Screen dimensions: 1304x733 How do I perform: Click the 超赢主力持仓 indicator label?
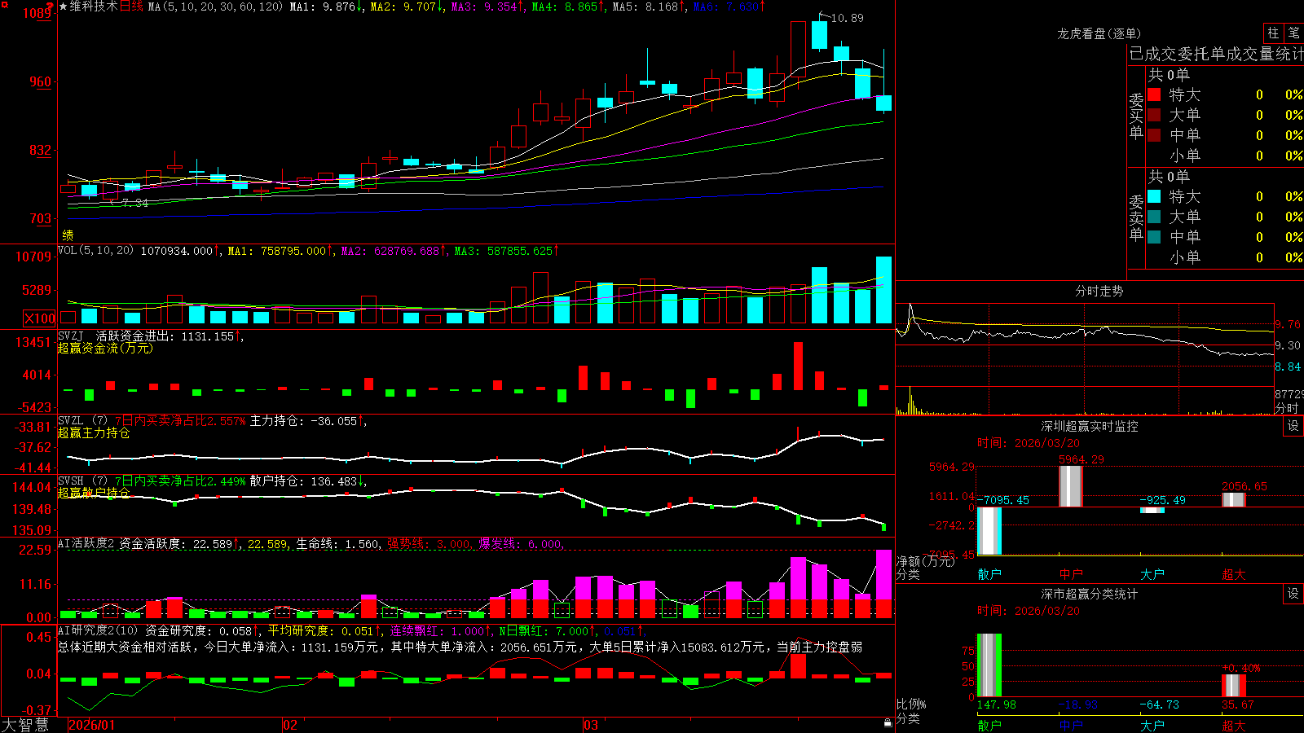tap(94, 432)
